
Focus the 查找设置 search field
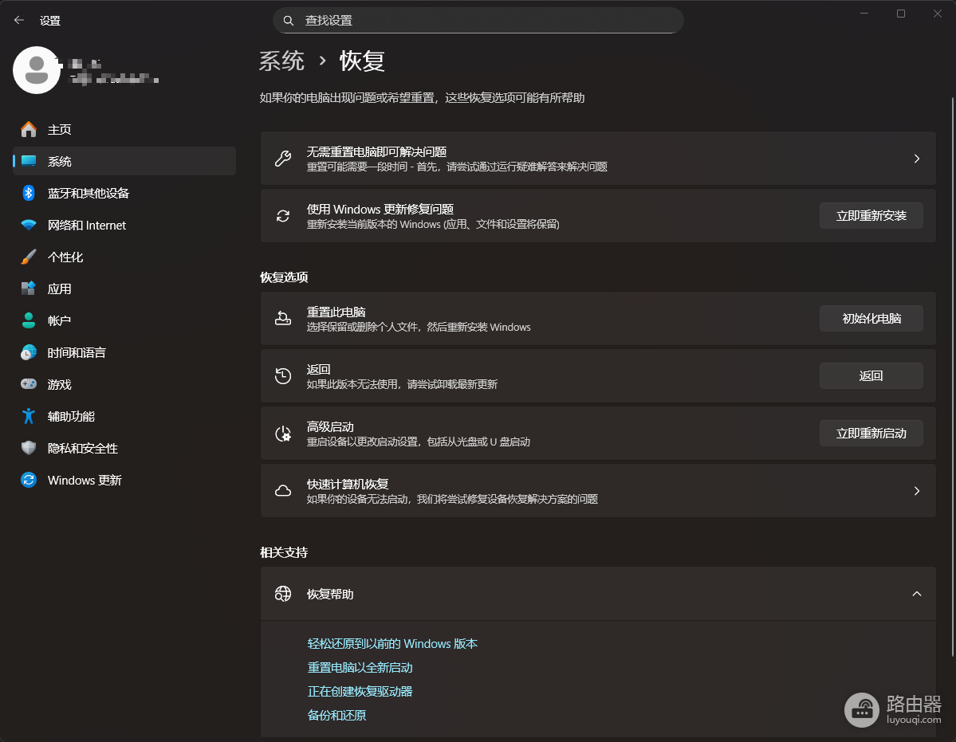(478, 21)
